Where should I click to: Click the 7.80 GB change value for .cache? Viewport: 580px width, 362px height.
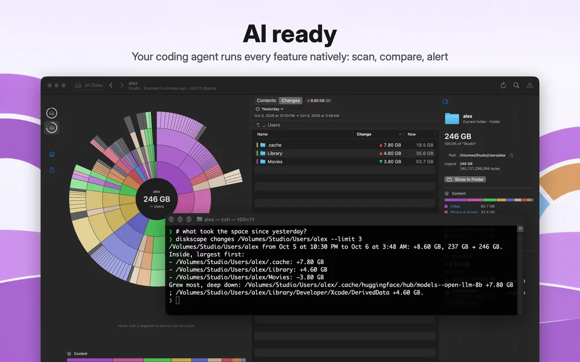[390, 145]
